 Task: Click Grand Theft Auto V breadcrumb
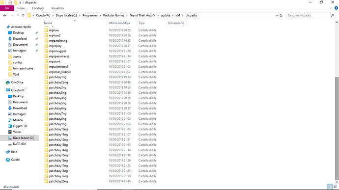(x=142, y=15)
